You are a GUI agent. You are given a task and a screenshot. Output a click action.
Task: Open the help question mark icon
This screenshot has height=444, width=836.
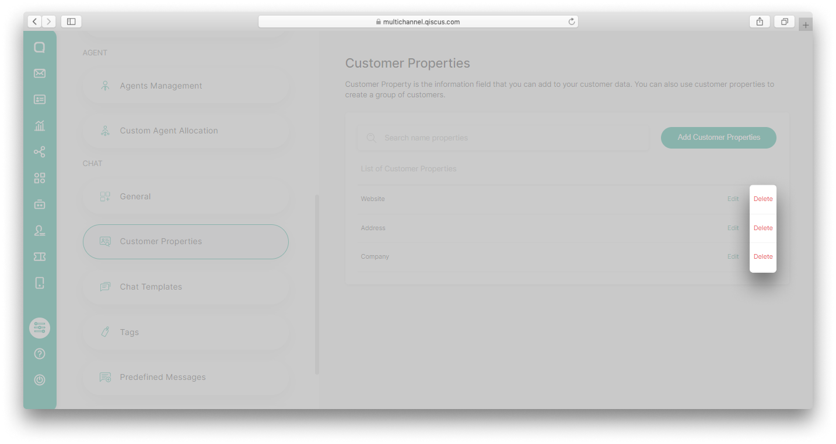pyautogui.click(x=40, y=354)
